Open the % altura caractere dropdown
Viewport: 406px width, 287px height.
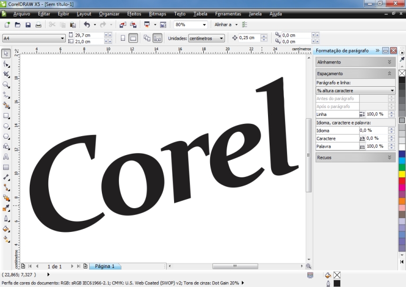[392, 91]
